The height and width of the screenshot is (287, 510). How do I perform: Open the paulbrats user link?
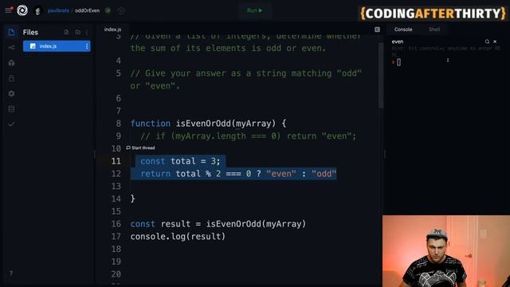tap(58, 10)
